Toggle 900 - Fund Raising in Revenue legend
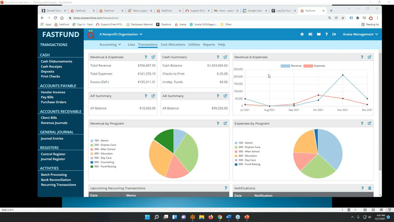The image size is (394, 222). (103, 166)
